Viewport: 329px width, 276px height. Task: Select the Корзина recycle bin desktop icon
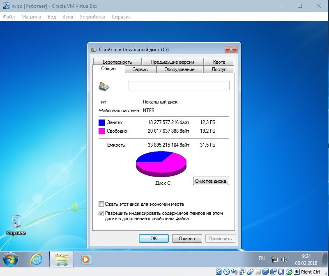(x=16, y=225)
